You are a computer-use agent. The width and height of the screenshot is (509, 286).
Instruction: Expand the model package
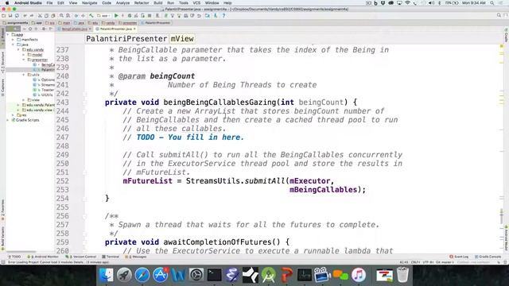coord(24,55)
